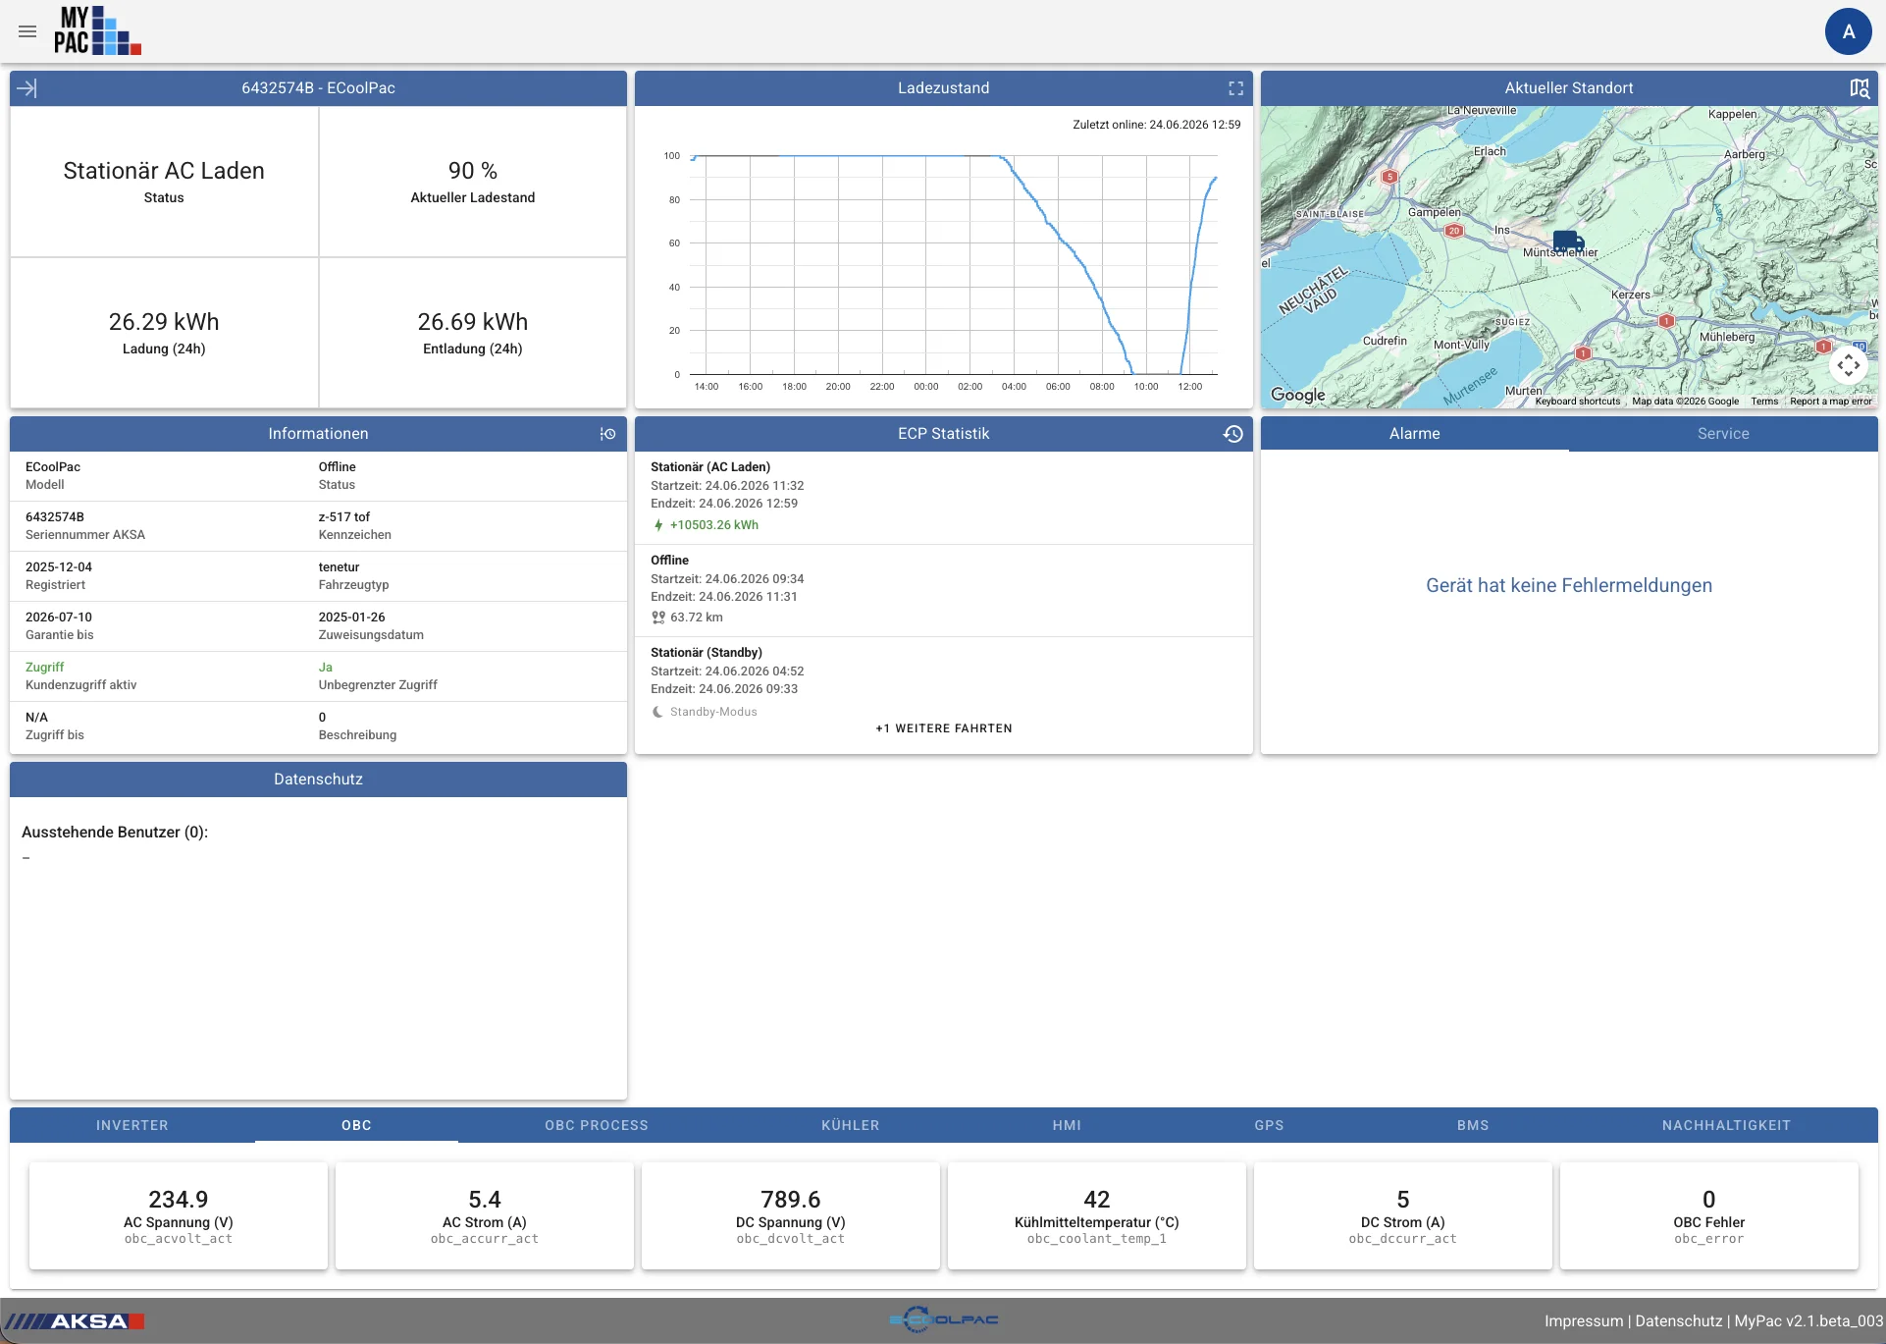Screen dimensions: 1886x1344
Task: Click Zuletzt online timestamp in chart
Action: point(1156,125)
